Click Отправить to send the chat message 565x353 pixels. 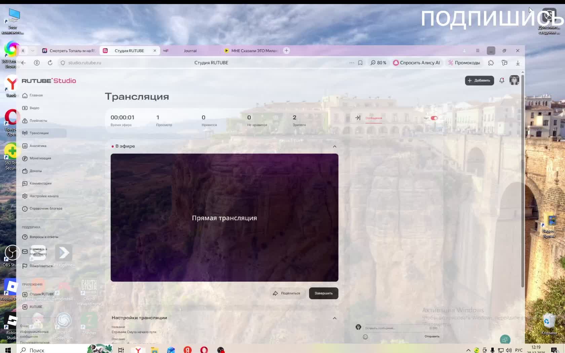[x=432, y=337]
